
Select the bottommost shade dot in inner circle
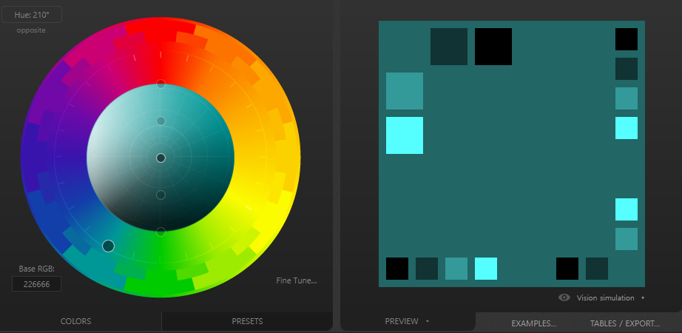[161, 232]
